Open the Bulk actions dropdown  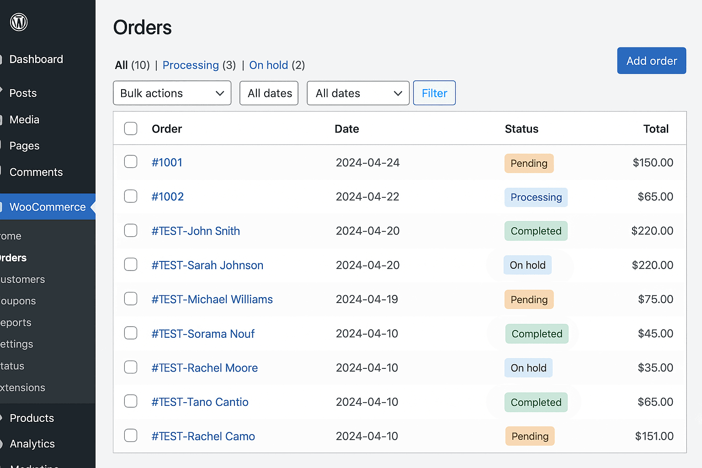(x=172, y=93)
